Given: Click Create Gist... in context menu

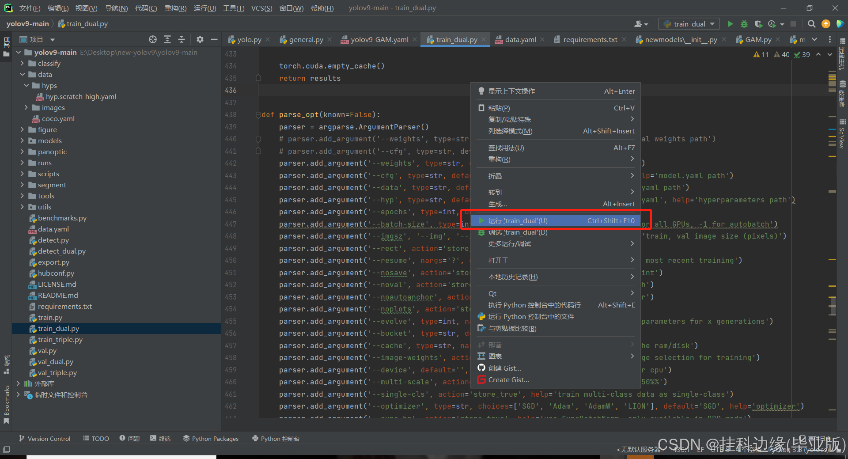Looking at the screenshot, I should click(556, 380).
